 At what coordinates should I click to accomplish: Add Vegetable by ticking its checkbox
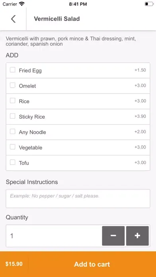[12, 147]
